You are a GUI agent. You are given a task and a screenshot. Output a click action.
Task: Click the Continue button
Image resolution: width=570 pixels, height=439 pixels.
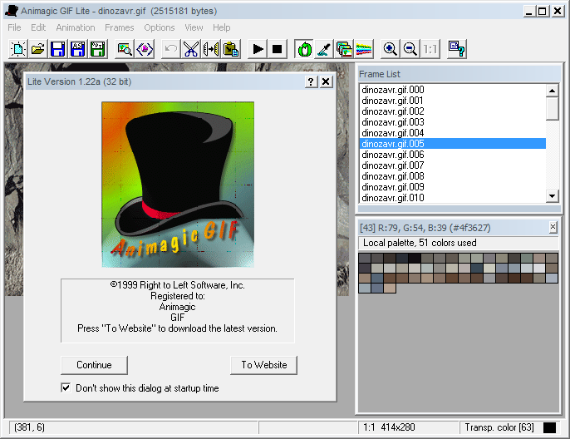tap(94, 364)
